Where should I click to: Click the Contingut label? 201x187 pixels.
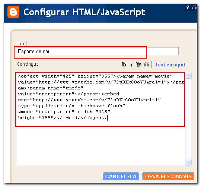(x=28, y=64)
